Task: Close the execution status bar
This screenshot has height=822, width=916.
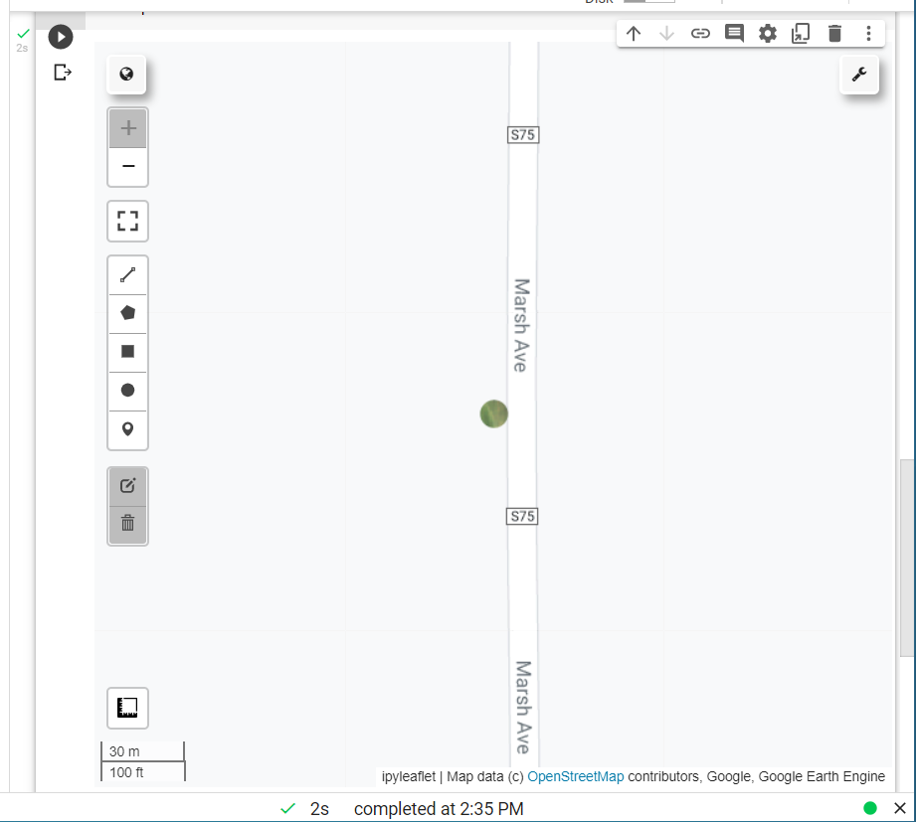Action: pyautogui.click(x=900, y=808)
